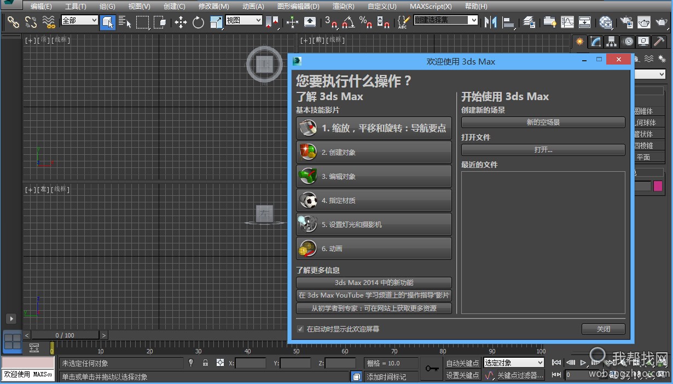
Task: Open object category dropdown in command panel
Action: click(650, 74)
